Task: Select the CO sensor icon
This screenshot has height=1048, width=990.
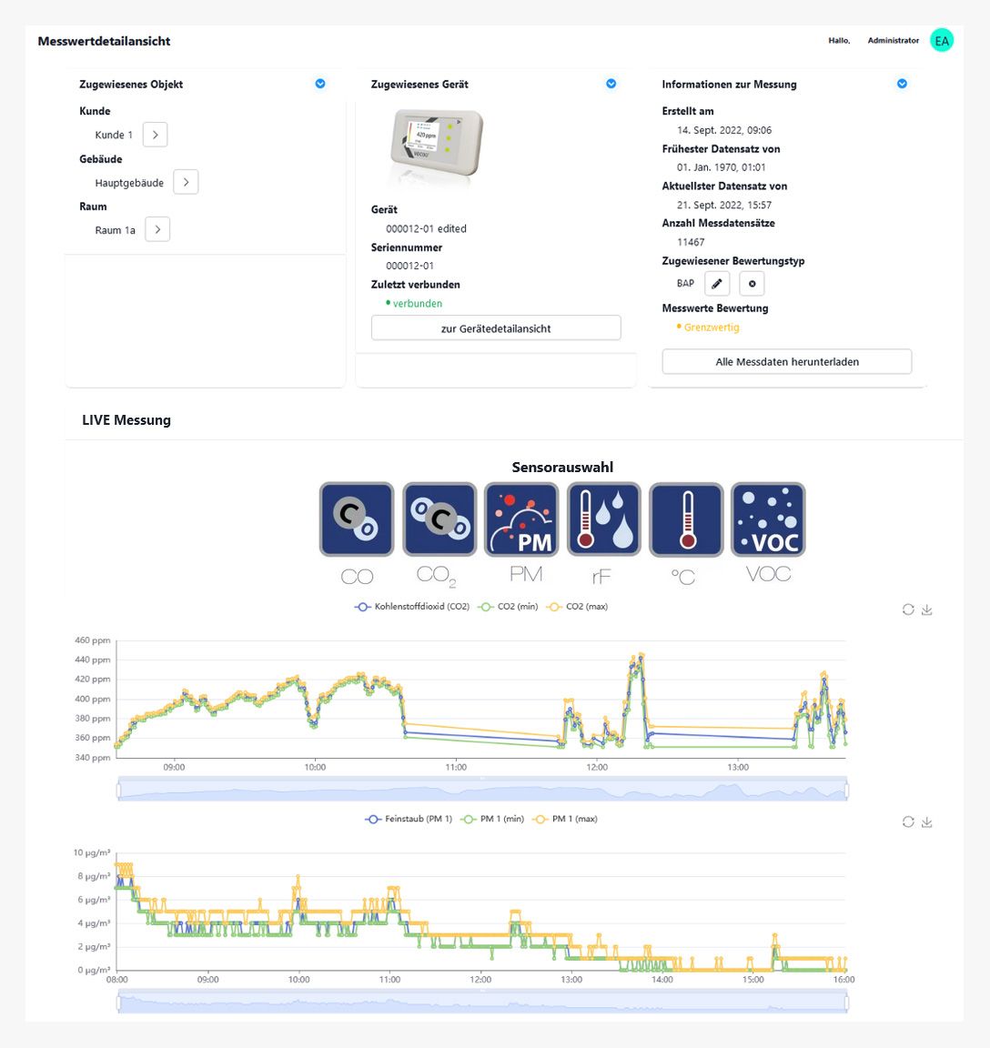Action: pos(357,519)
